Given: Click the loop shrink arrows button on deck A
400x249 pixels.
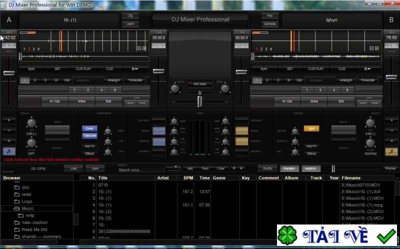Looking at the screenshot, I should [x=129, y=102].
